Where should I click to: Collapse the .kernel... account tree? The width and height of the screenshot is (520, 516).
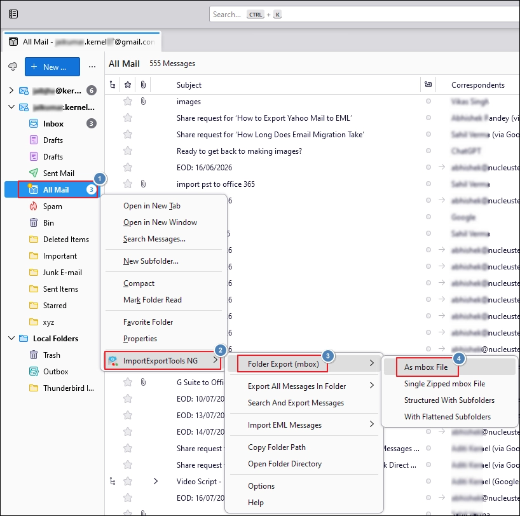11,107
